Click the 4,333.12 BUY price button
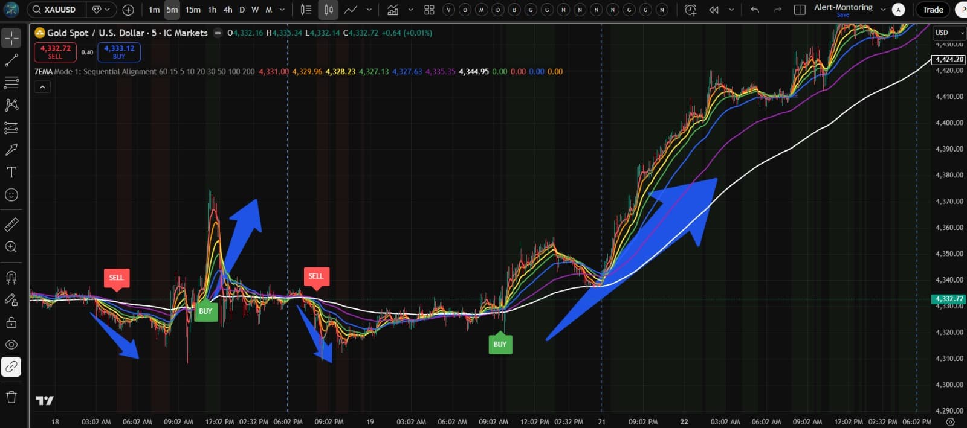This screenshot has width=967, height=428. [119, 52]
